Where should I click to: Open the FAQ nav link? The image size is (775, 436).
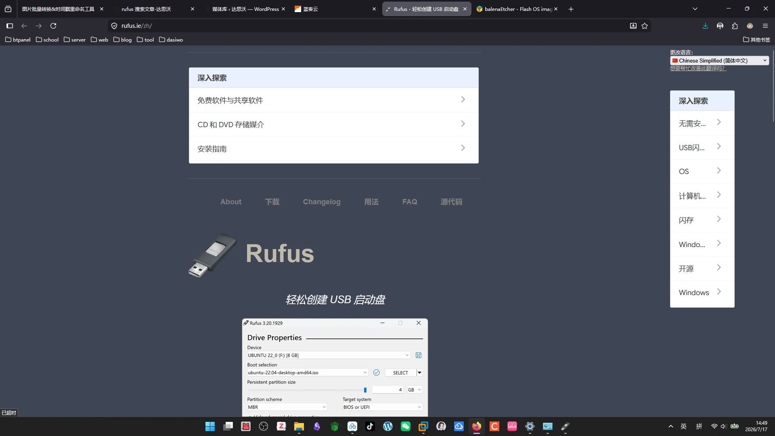[410, 202]
